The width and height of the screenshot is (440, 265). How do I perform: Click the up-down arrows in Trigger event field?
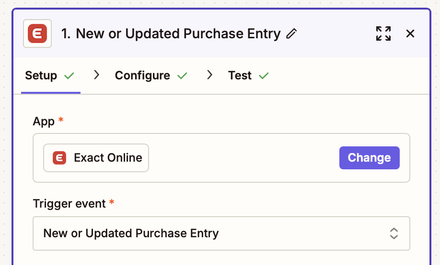click(x=394, y=233)
